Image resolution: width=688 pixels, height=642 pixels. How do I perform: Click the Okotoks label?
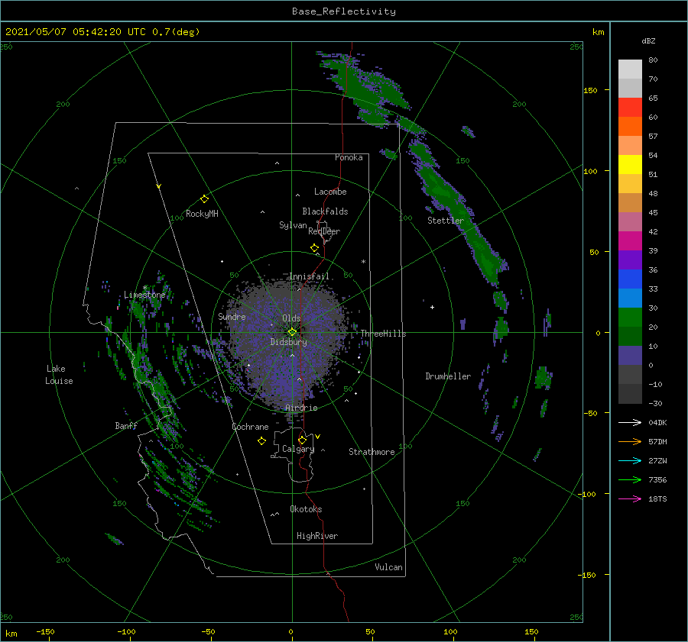point(306,509)
